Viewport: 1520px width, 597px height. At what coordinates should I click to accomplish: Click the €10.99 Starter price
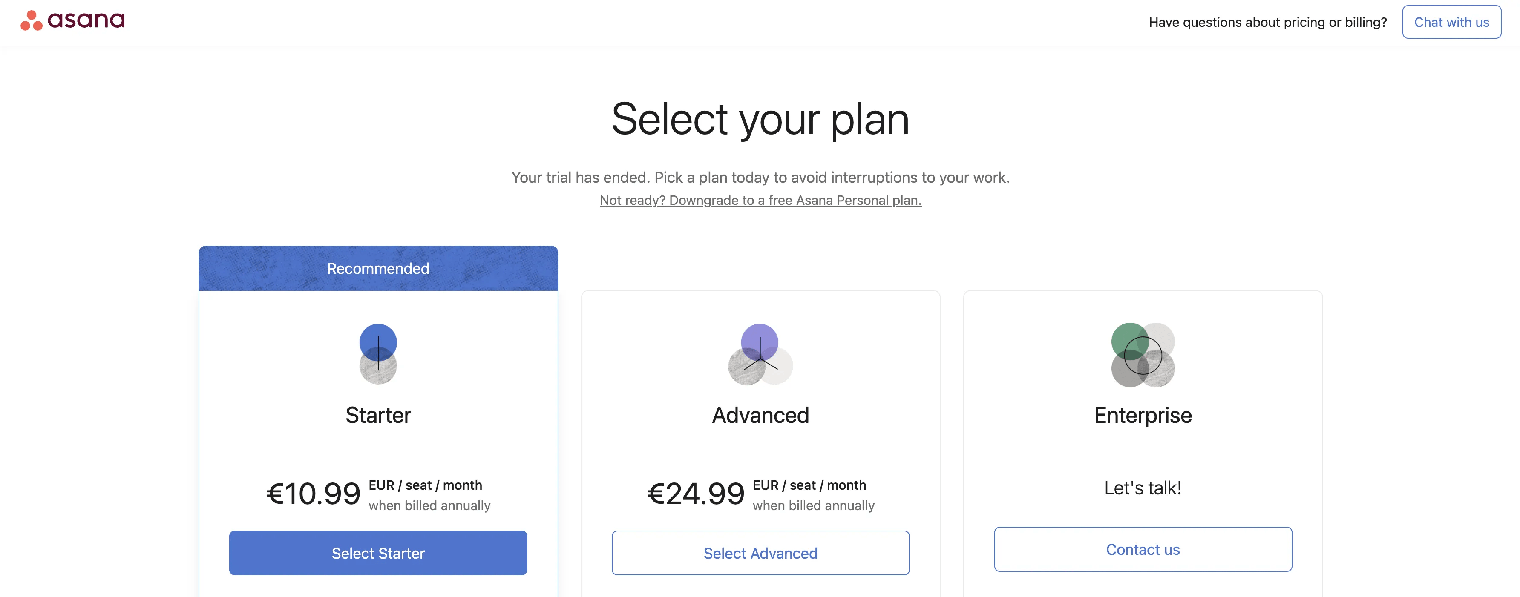click(x=313, y=493)
